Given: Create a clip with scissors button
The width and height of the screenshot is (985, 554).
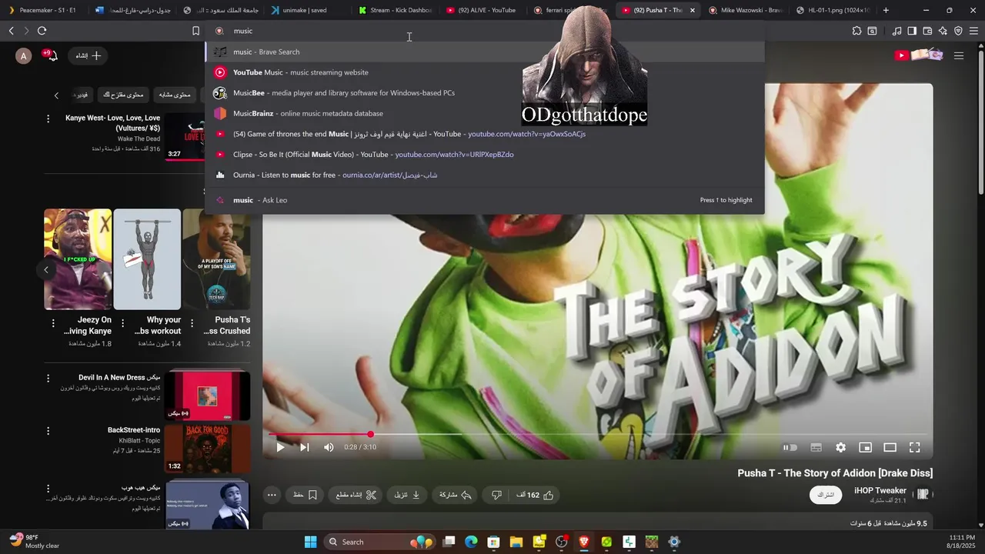Looking at the screenshot, I should (356, 495).
